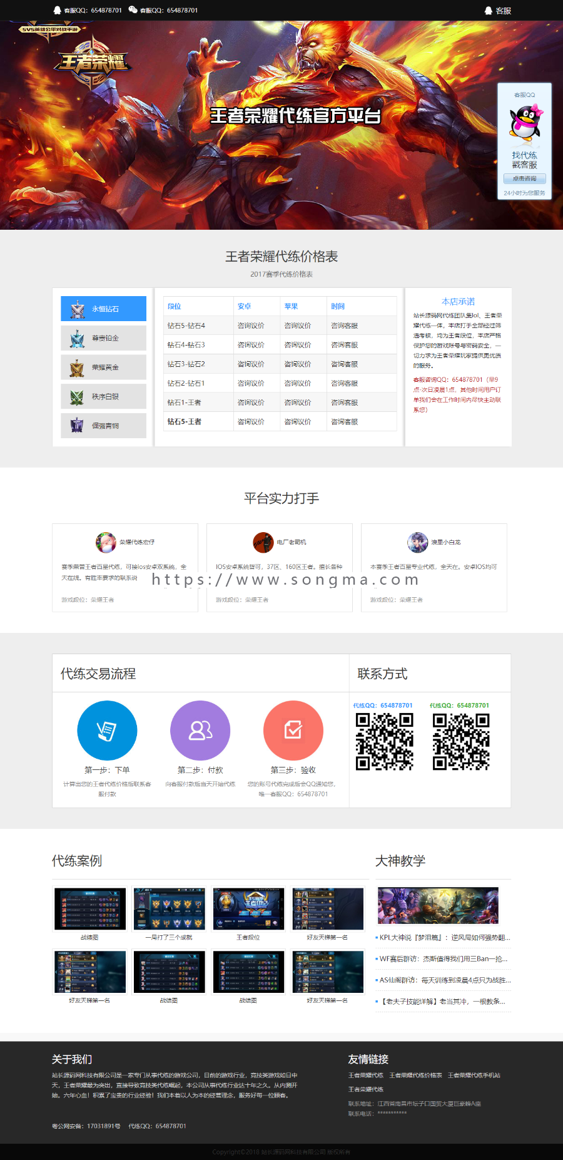Open the AS仙阁群访 article link
This screenshot has height=1160, width=563.
(x=445, y=980)
